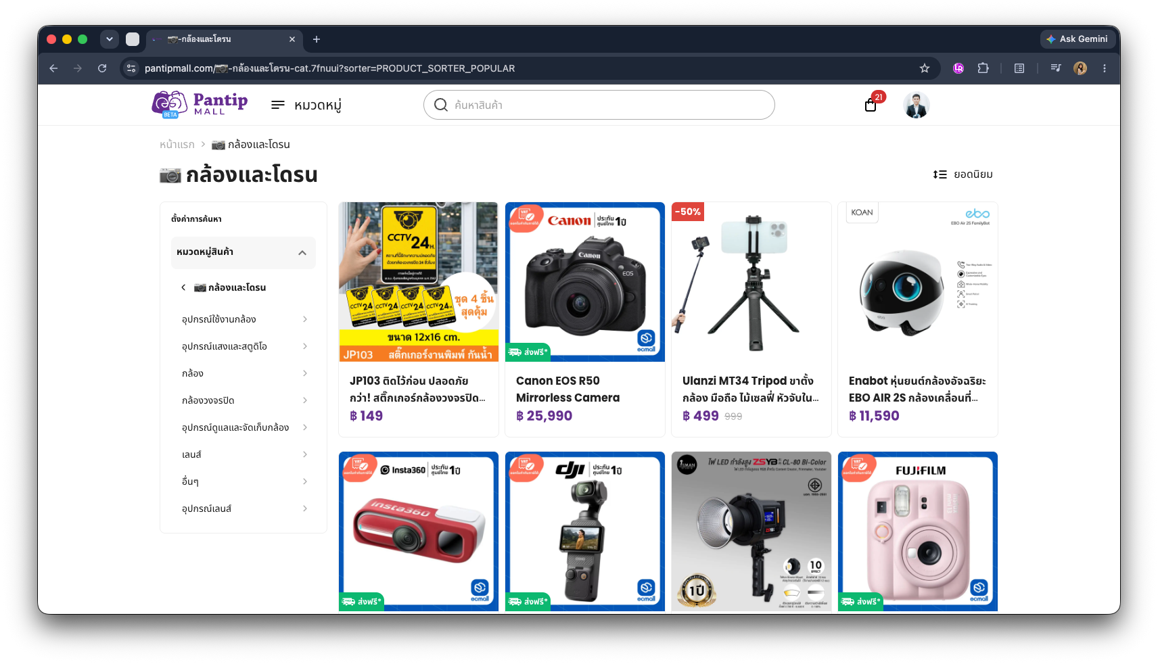Viewport: 1158px width, 664px height.
Task: Open Canon EOS R50 Mirrorless Camera title
Action: click(x=568, y=389)
